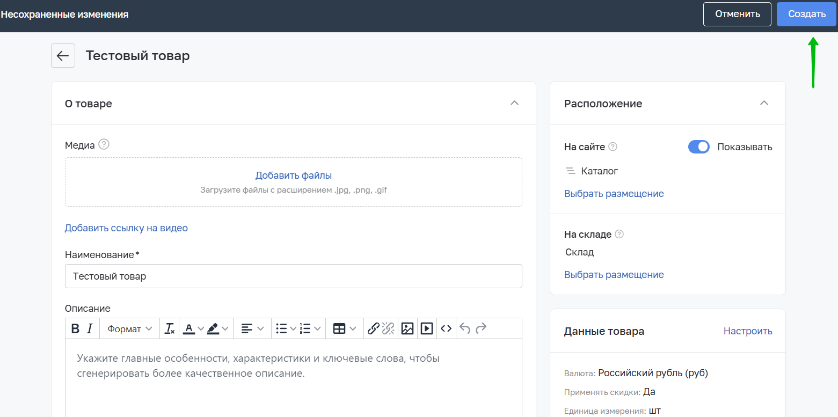This screenshot has height=417, width=838.
Task: Collapse the 'О товаре' section
Action: [514, 103]
